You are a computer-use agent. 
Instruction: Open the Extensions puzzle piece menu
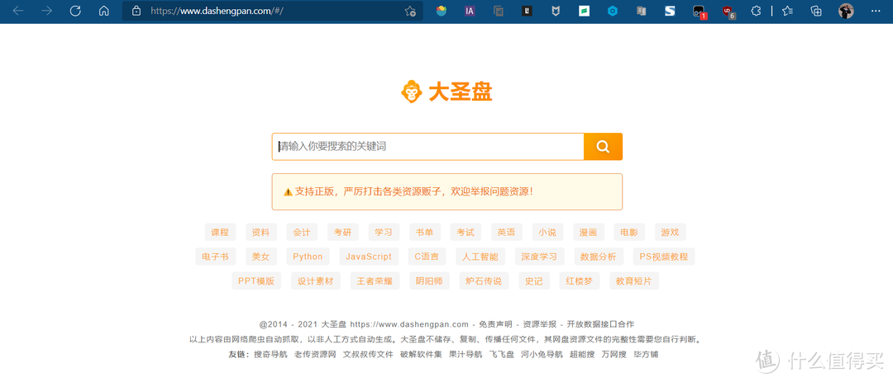pos(756,11)
